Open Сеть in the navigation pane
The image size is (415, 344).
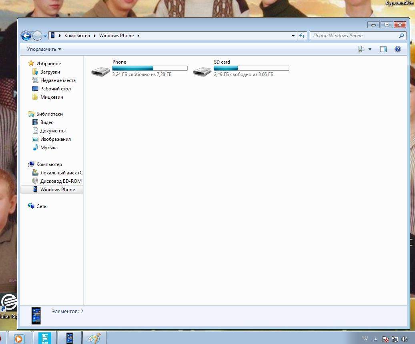tap(41, 206)
